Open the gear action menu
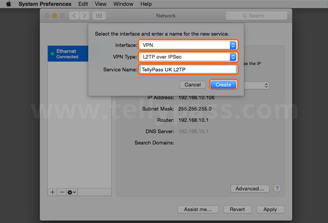This screenshot has width=328, height=223. pos(71,192)
